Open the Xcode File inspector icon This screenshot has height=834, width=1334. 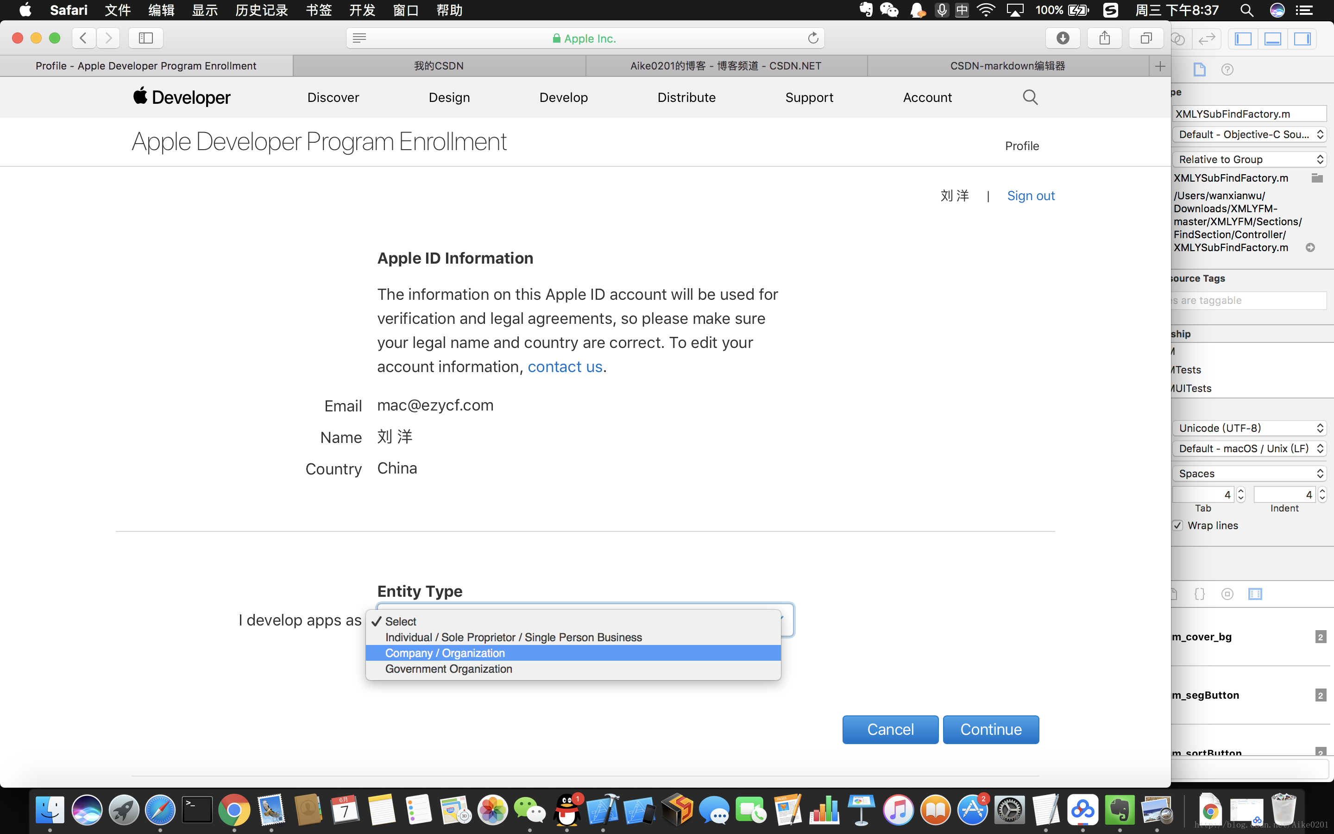coord(1200,69)
